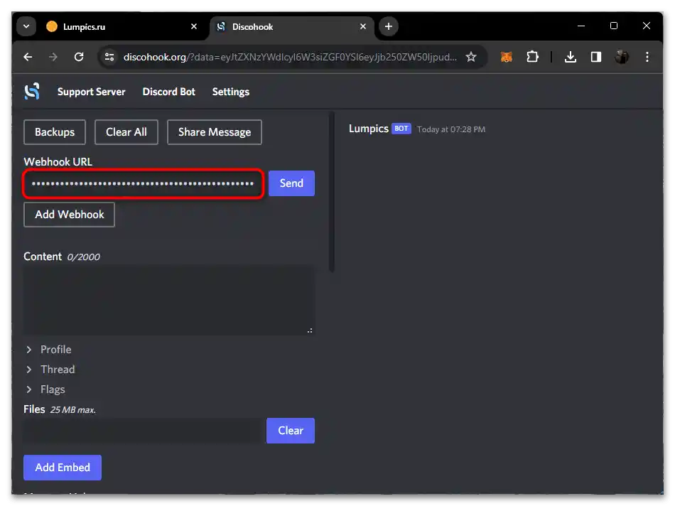The width and height of the screenshot is (675, 506).
Task: Open a new browser tab
Action: pyautogui.click(x=388, y=26)
